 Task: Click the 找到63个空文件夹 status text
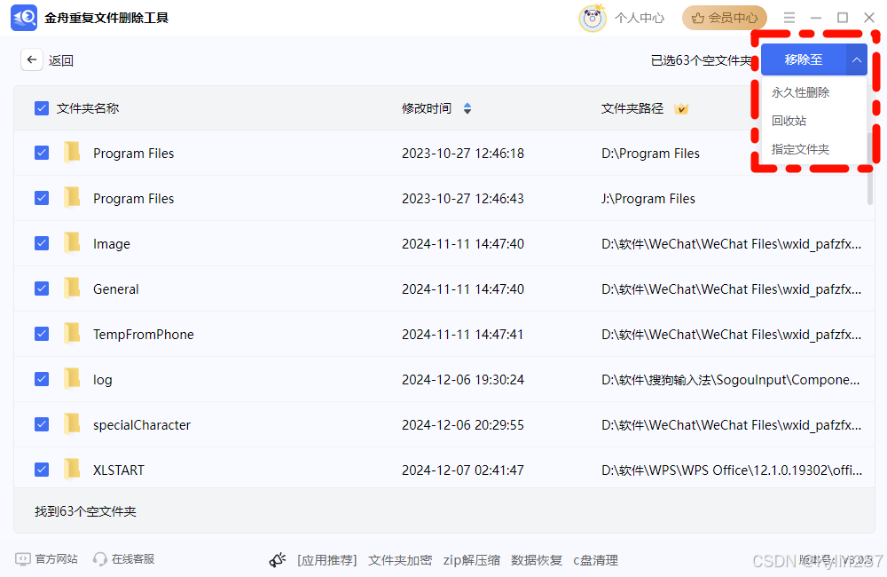[x=85, y=511]
